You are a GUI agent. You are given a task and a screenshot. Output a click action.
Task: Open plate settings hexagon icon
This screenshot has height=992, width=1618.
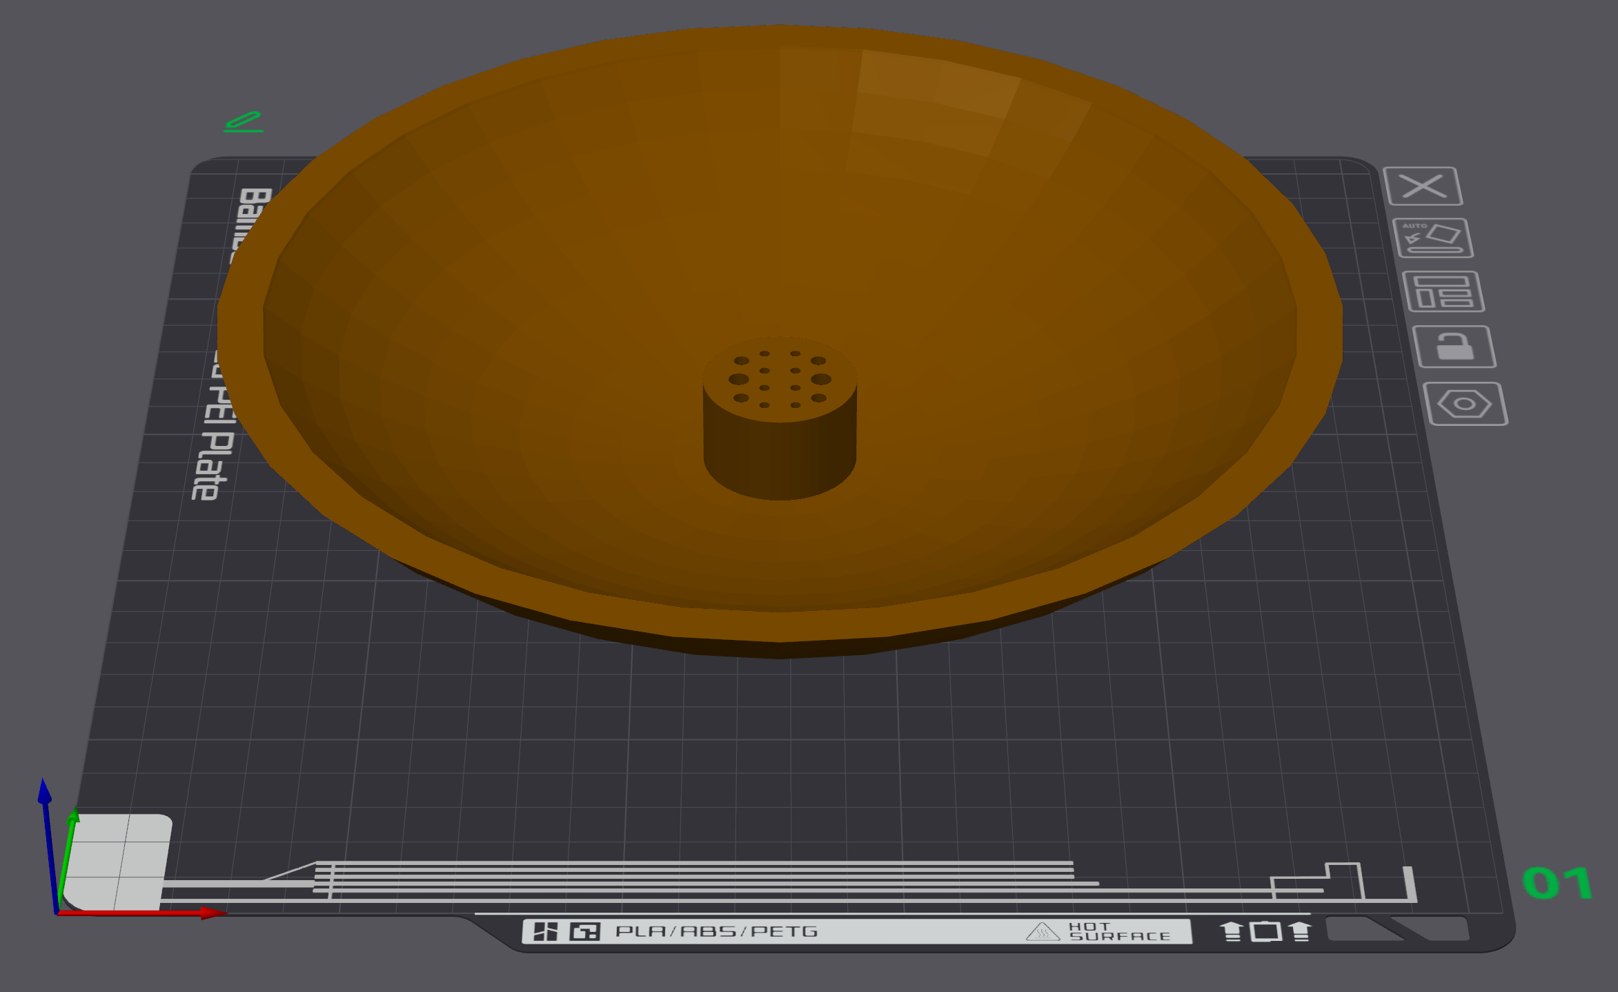(1466, 404)
